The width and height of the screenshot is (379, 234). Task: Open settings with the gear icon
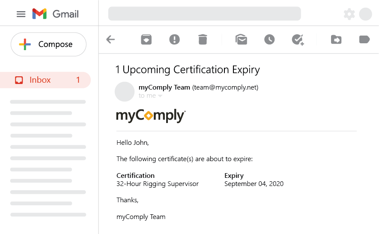(x=349, y=14)
